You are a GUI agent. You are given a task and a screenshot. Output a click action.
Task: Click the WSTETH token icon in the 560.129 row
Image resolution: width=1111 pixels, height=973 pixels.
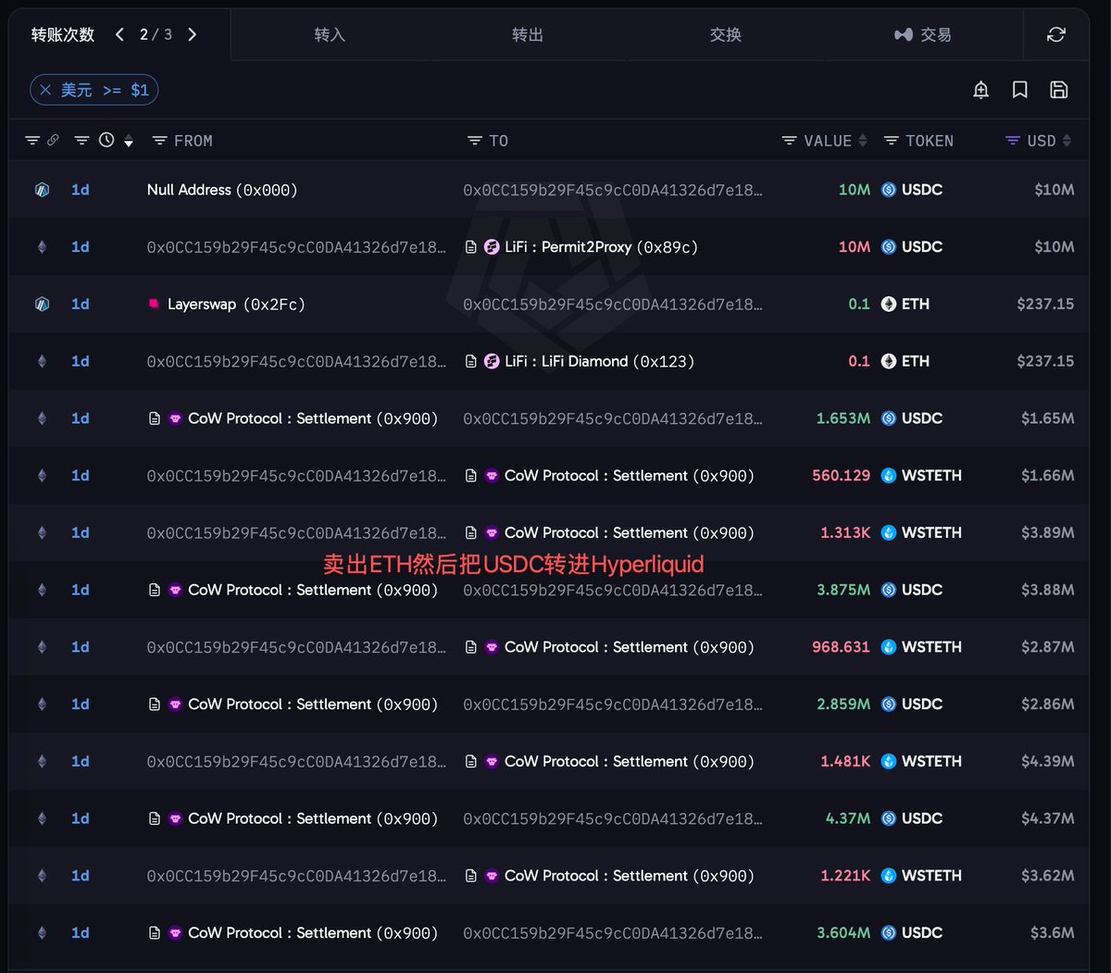pos(889,476)
